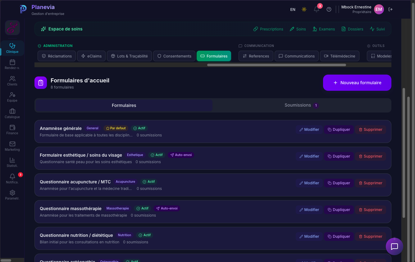Select the Formulaires module tab

coord(214,56)
